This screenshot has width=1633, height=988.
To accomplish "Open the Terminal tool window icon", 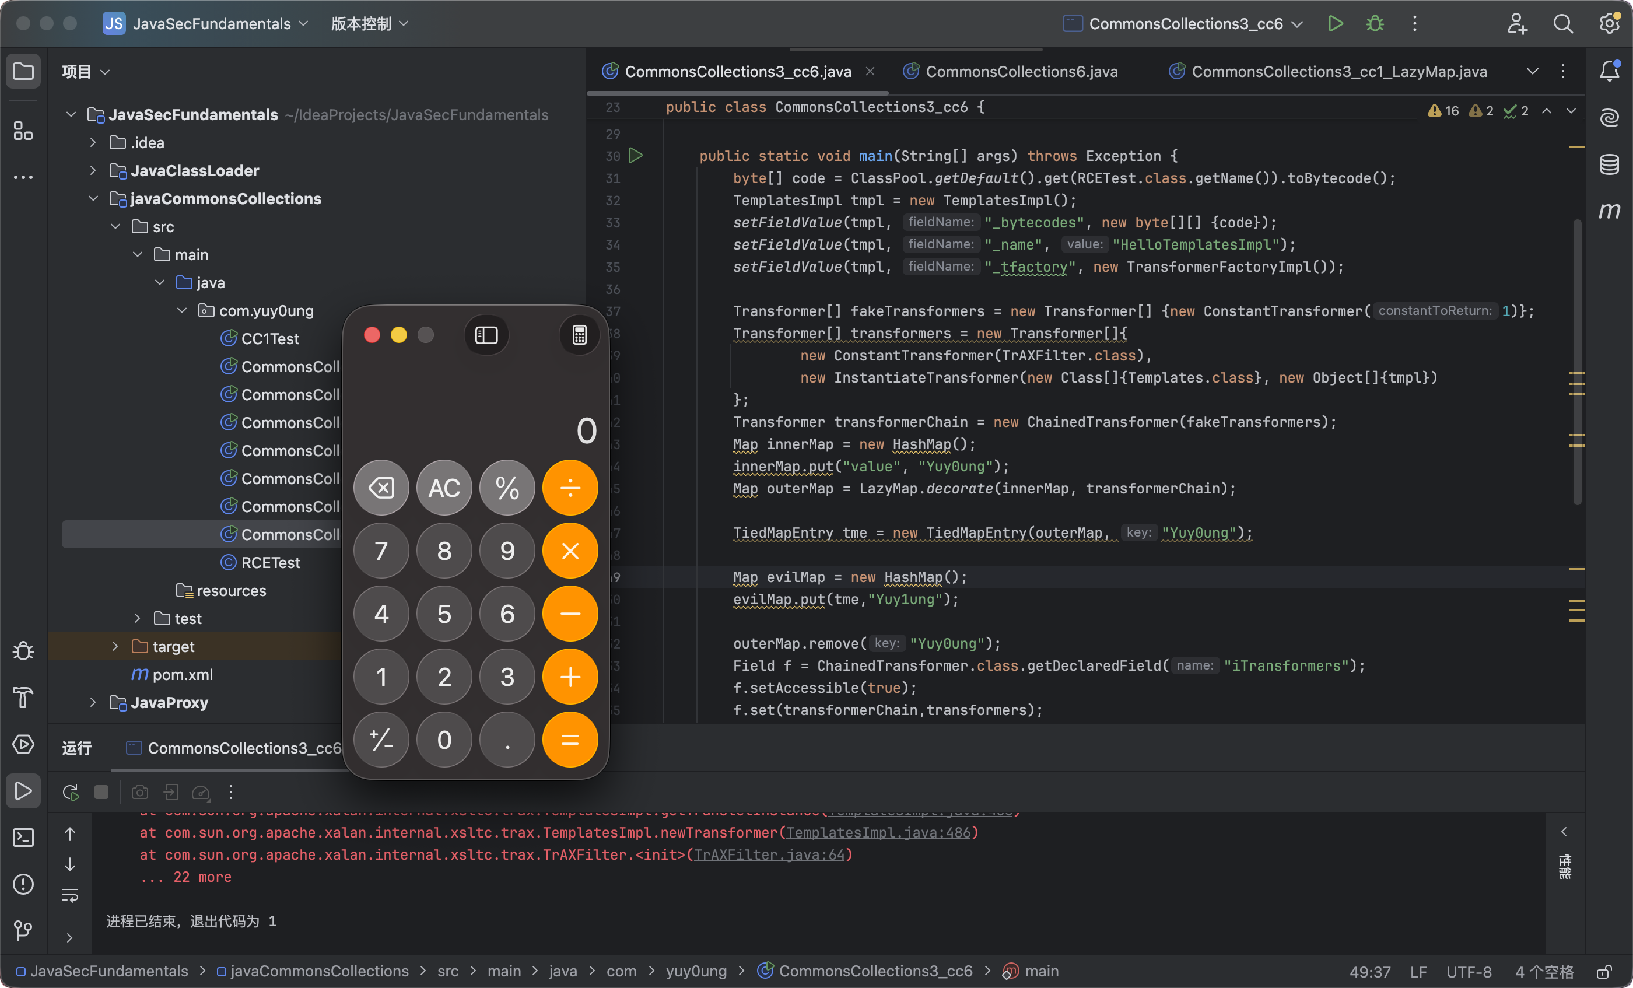I will click(23, 838).
